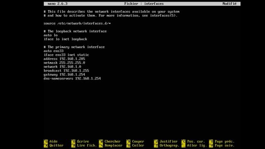This screenshot has width=265, height=149.
Task: Click the '# and how to activate them' comment line
Action: 111,16
